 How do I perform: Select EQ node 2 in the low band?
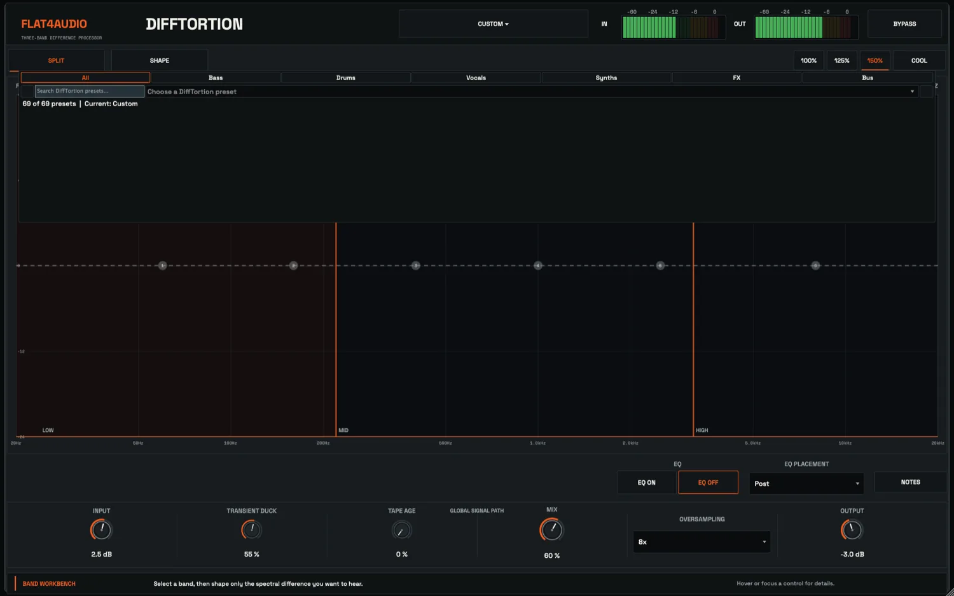point(293,265)
